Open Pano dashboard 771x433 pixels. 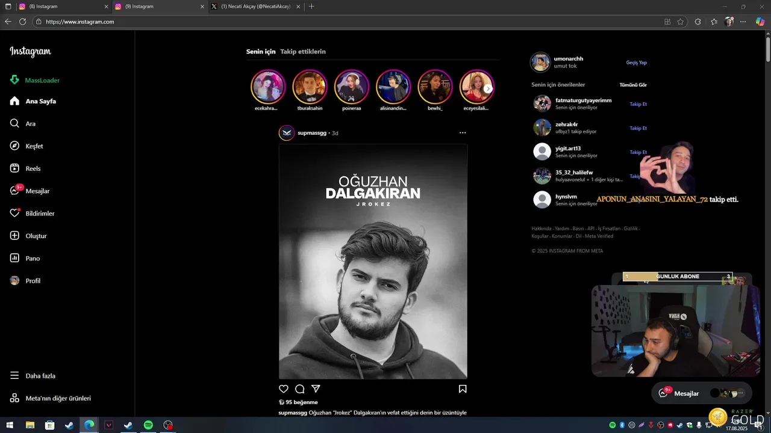click(25, 258)
